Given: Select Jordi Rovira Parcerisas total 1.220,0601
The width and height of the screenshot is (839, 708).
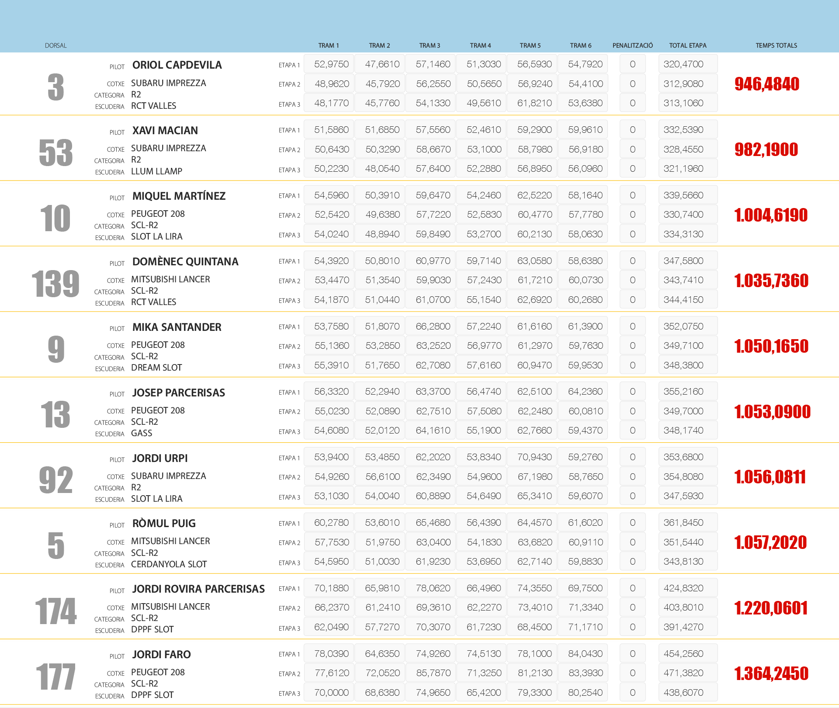Looking at the screenshot, I should coord(771,608).
